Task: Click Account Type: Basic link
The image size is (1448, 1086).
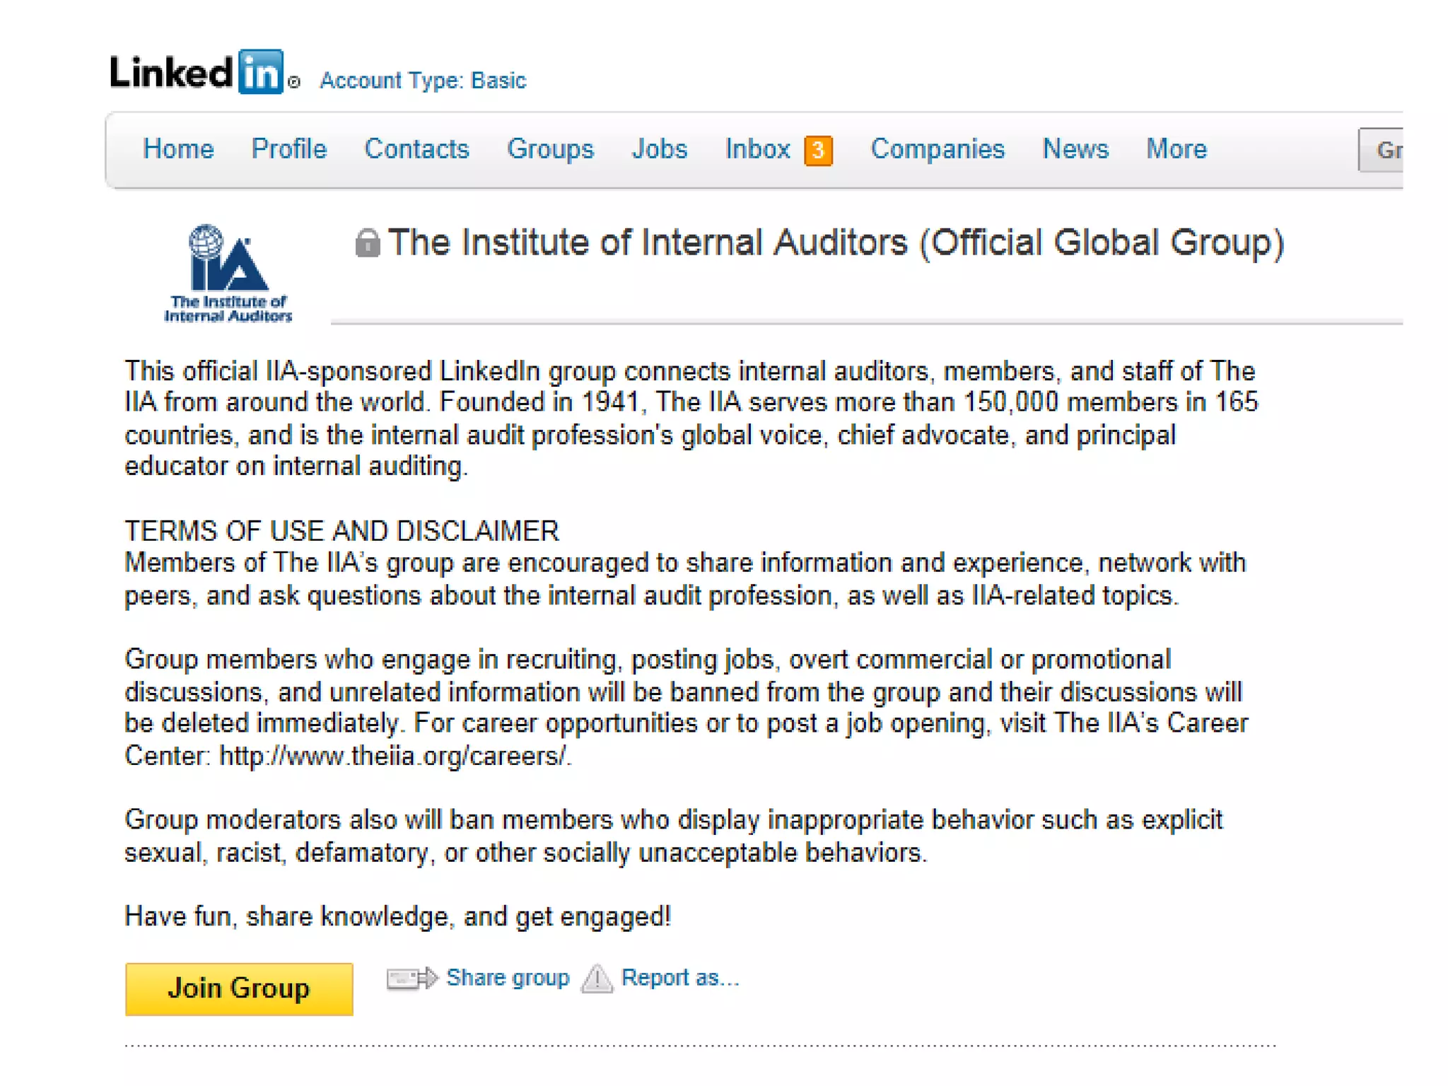Action: point(423,81)
